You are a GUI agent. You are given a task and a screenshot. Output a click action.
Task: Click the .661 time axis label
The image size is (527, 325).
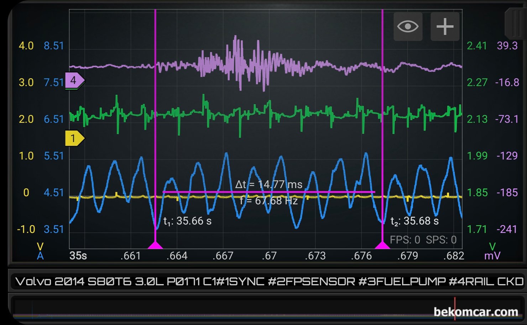(x=131, y=256)
